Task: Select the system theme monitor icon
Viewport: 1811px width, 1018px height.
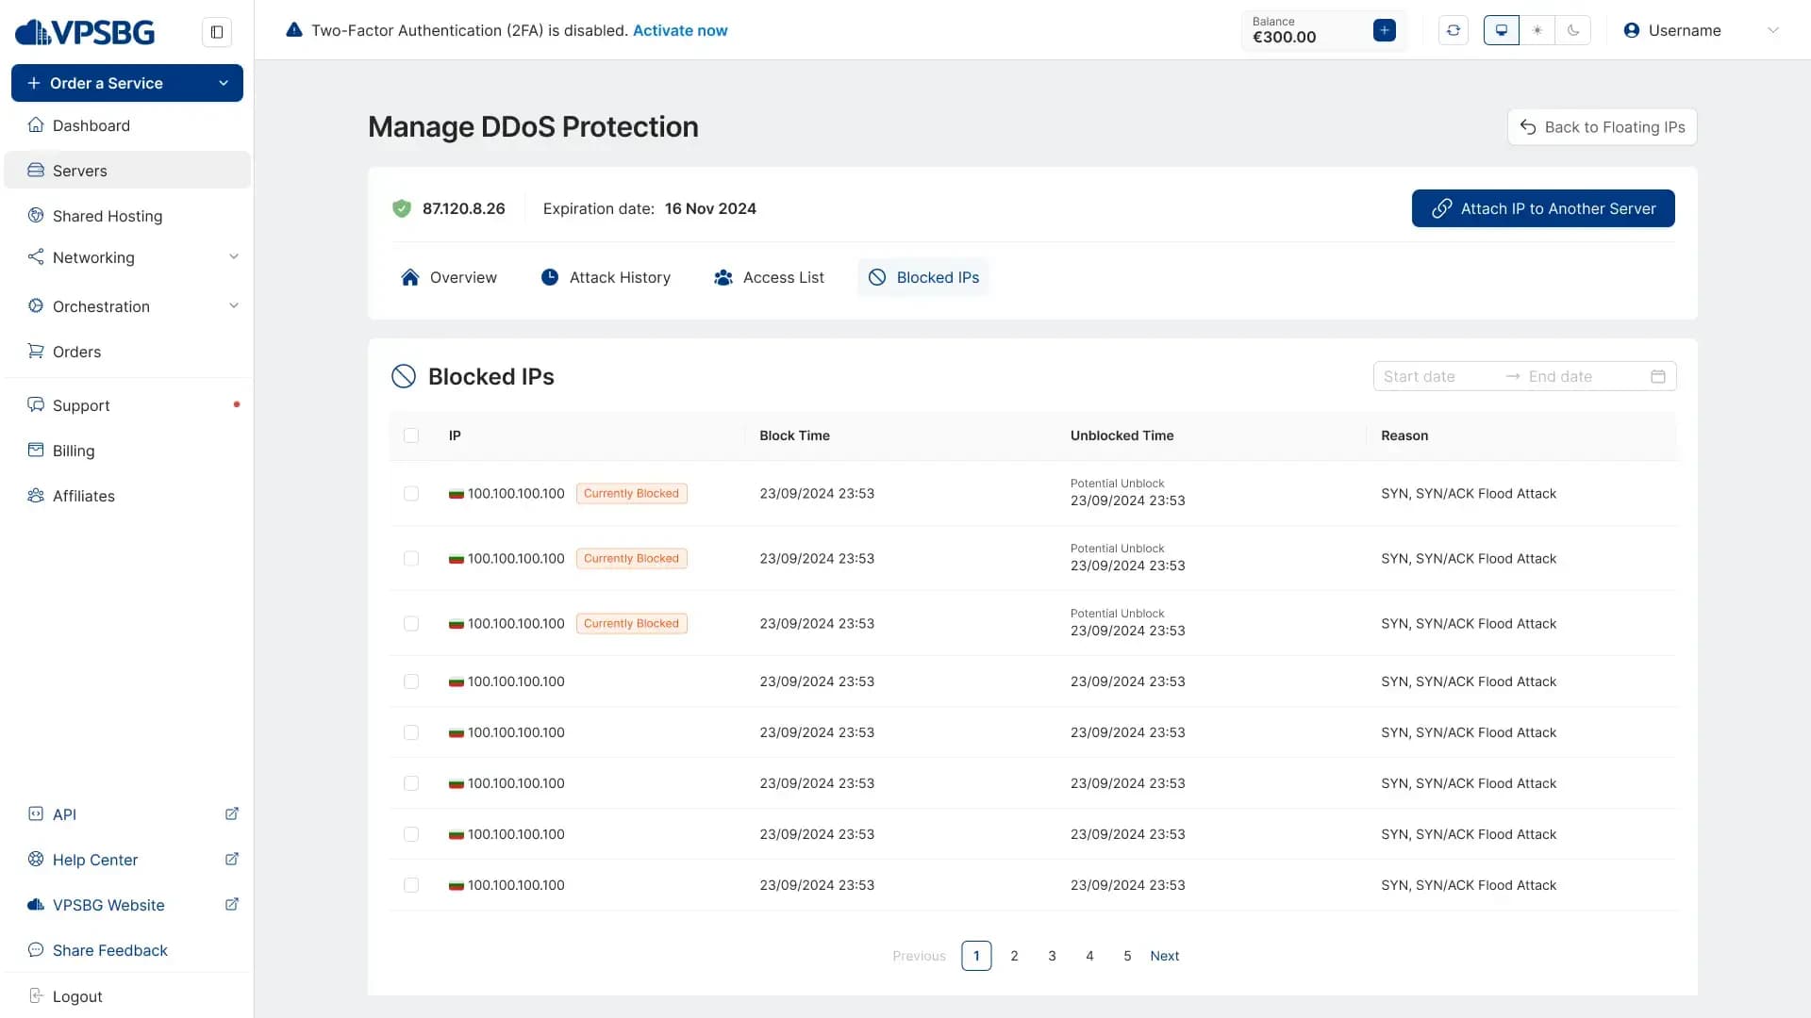Action: point(1501,30)
